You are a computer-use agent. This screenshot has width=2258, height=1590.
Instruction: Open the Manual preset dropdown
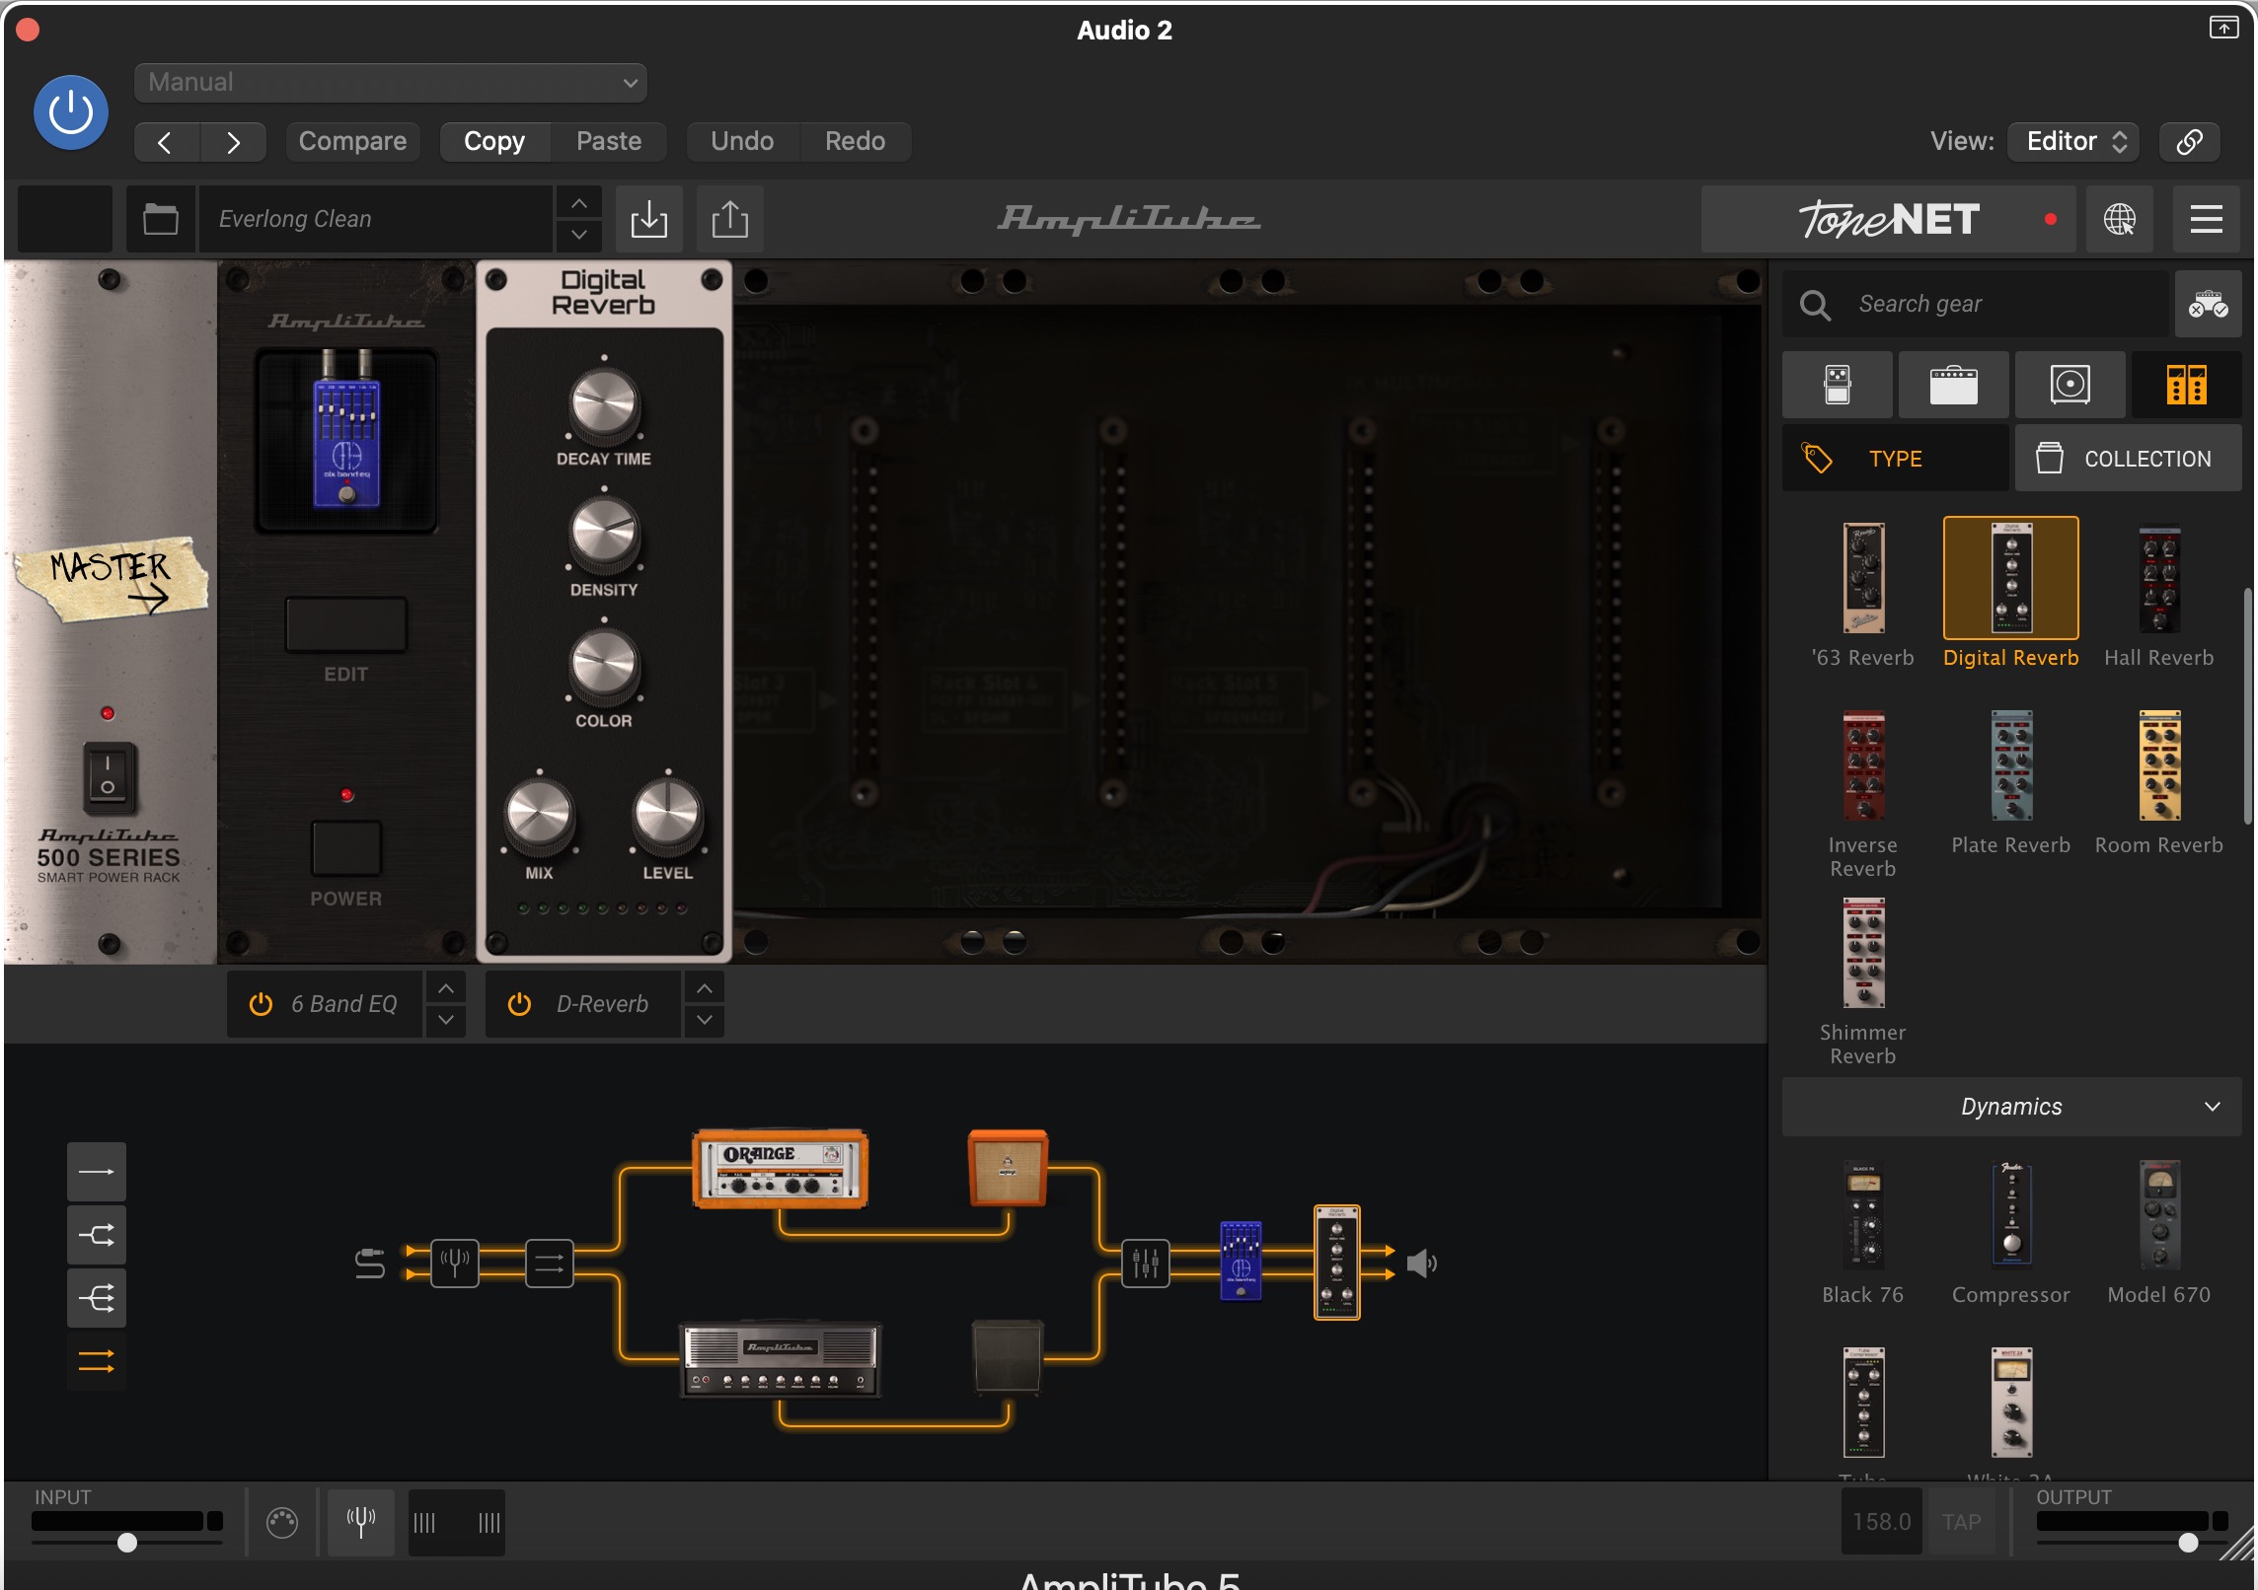[x=391, y=83]
